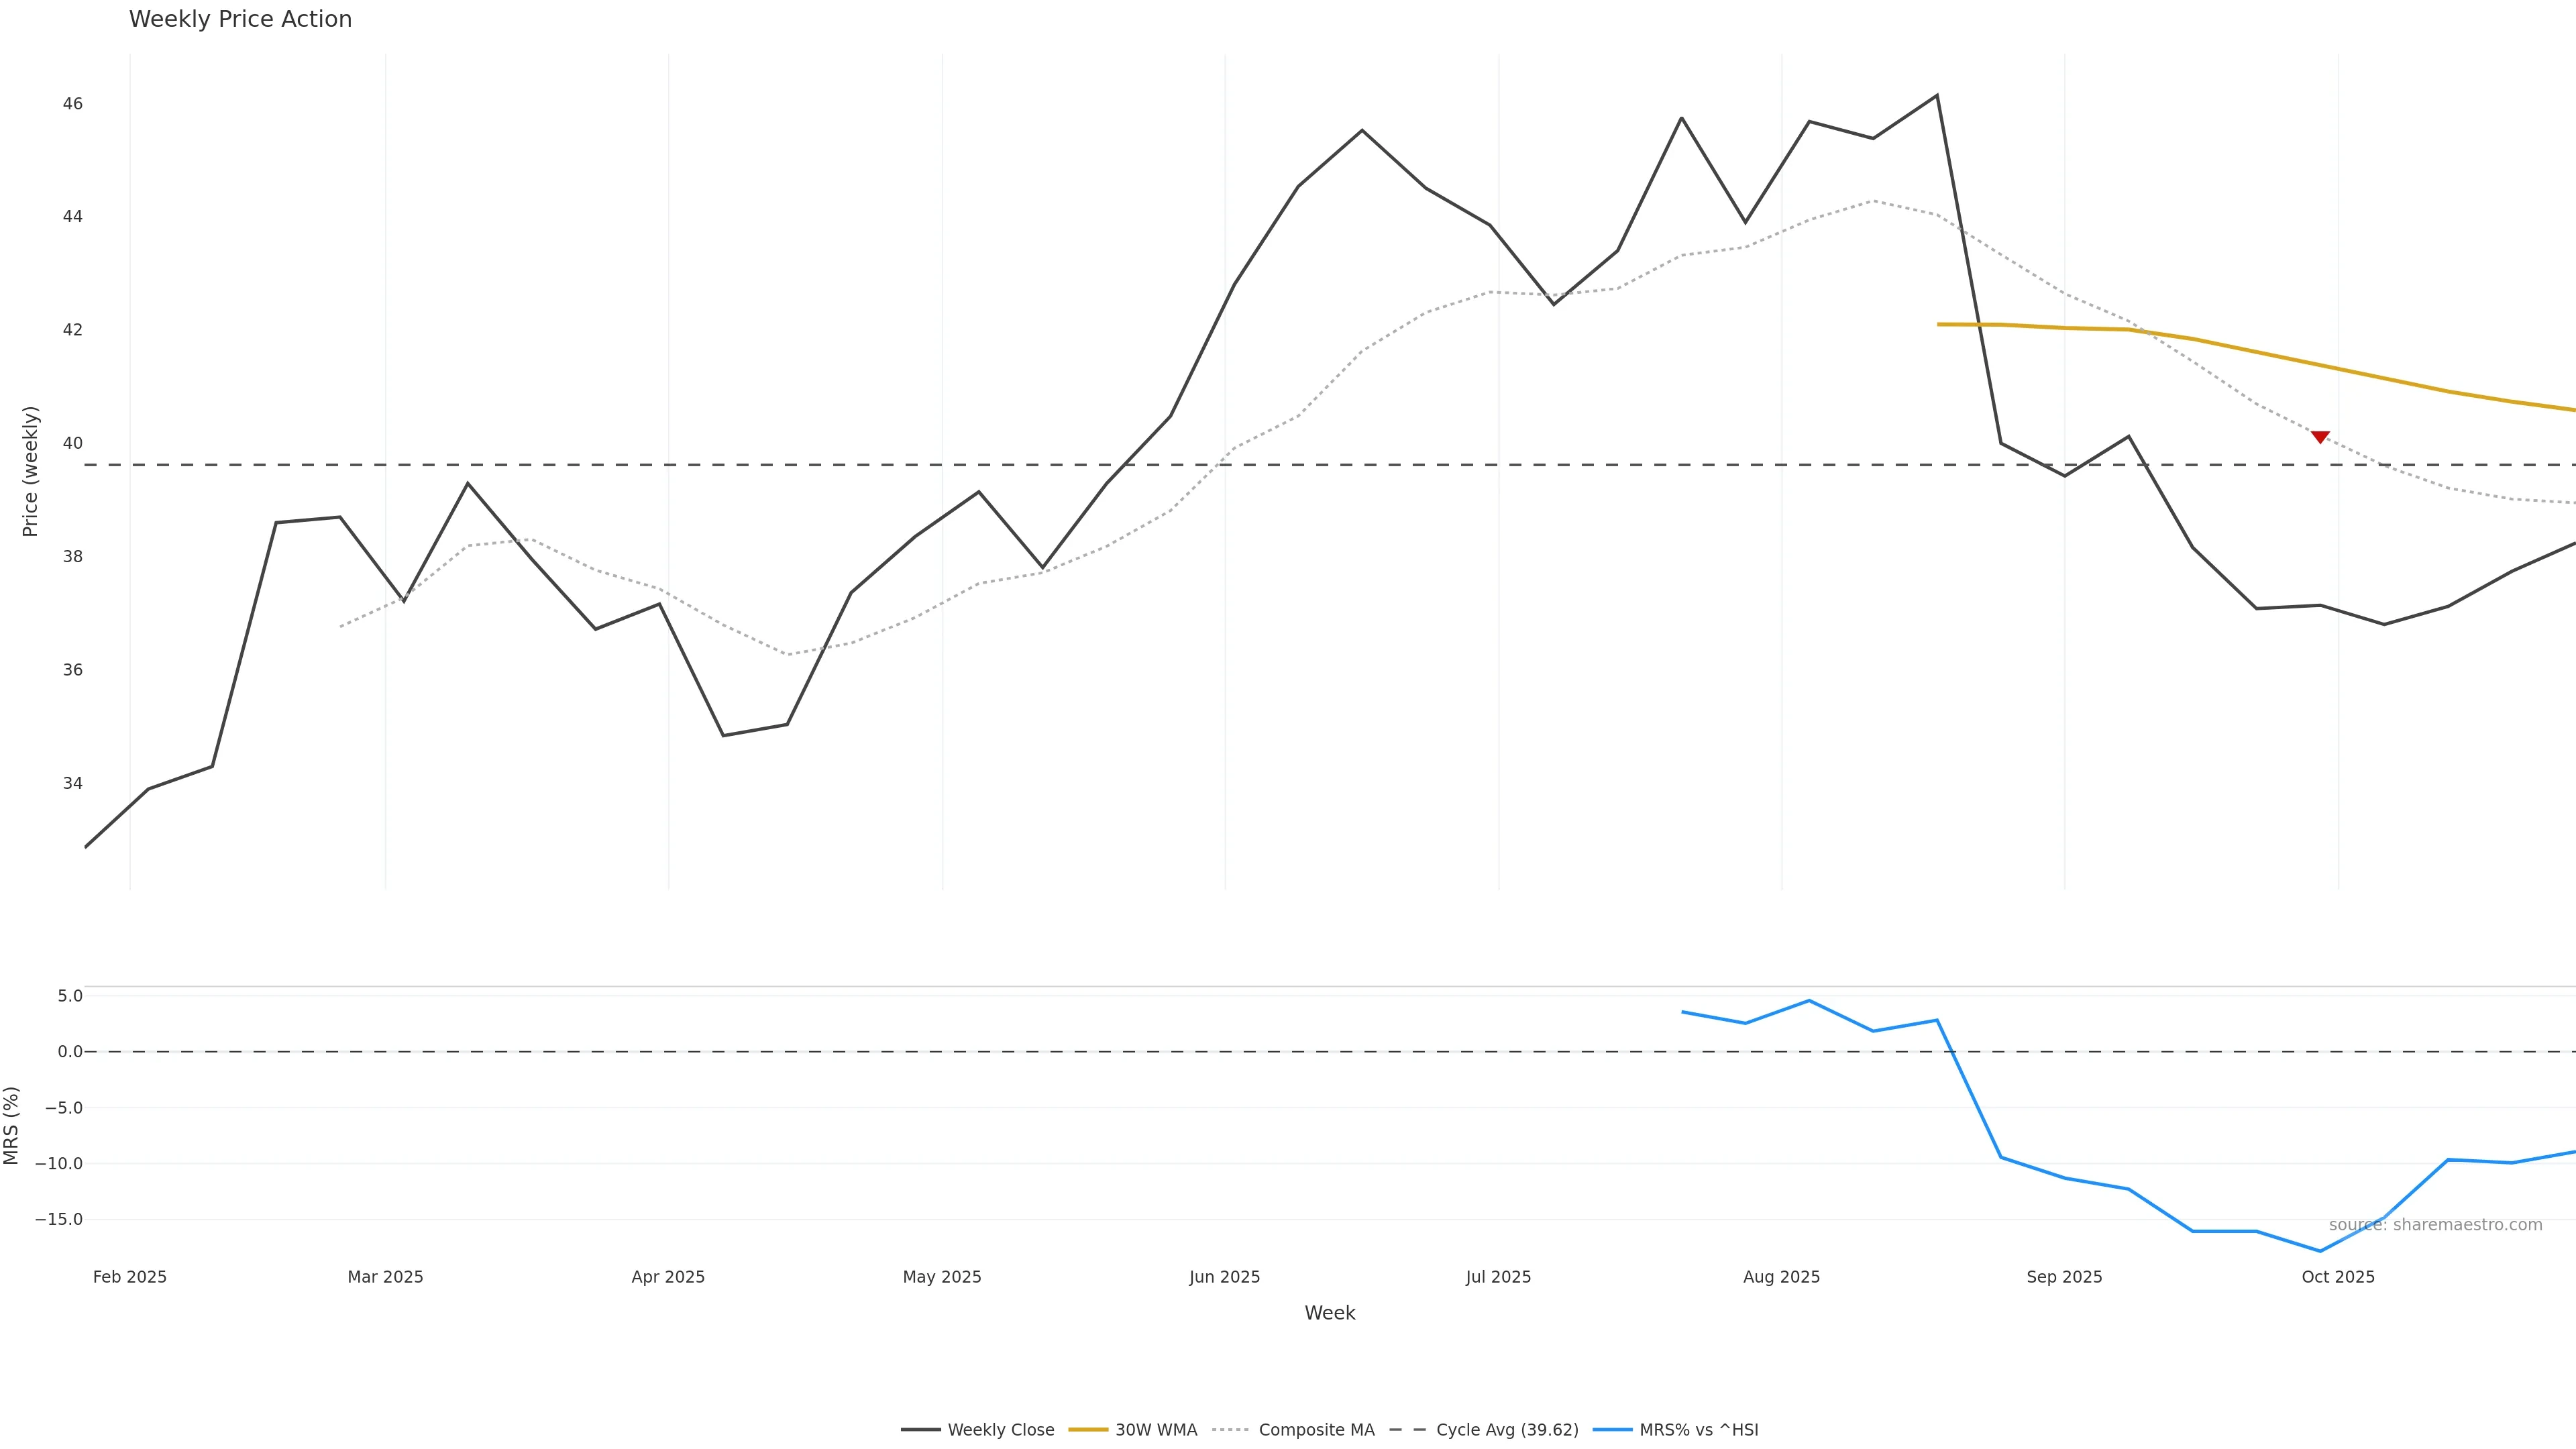This screenshot has height=1449, width=2576.
Task: Click the gold 30W WMA legend line swatch
Action: pyautogui.click(x=1088, y=1430)
